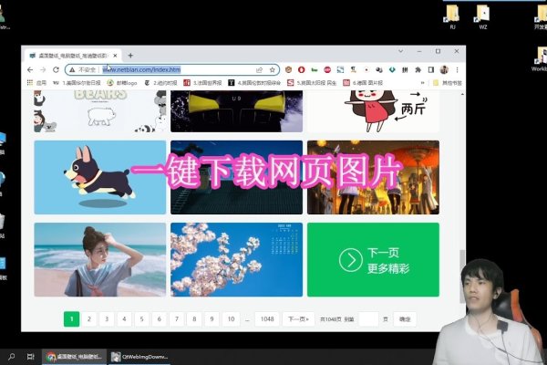Open the Bears cartoon wallpaper
Screen dimensions: 547x365
(100, 111)
